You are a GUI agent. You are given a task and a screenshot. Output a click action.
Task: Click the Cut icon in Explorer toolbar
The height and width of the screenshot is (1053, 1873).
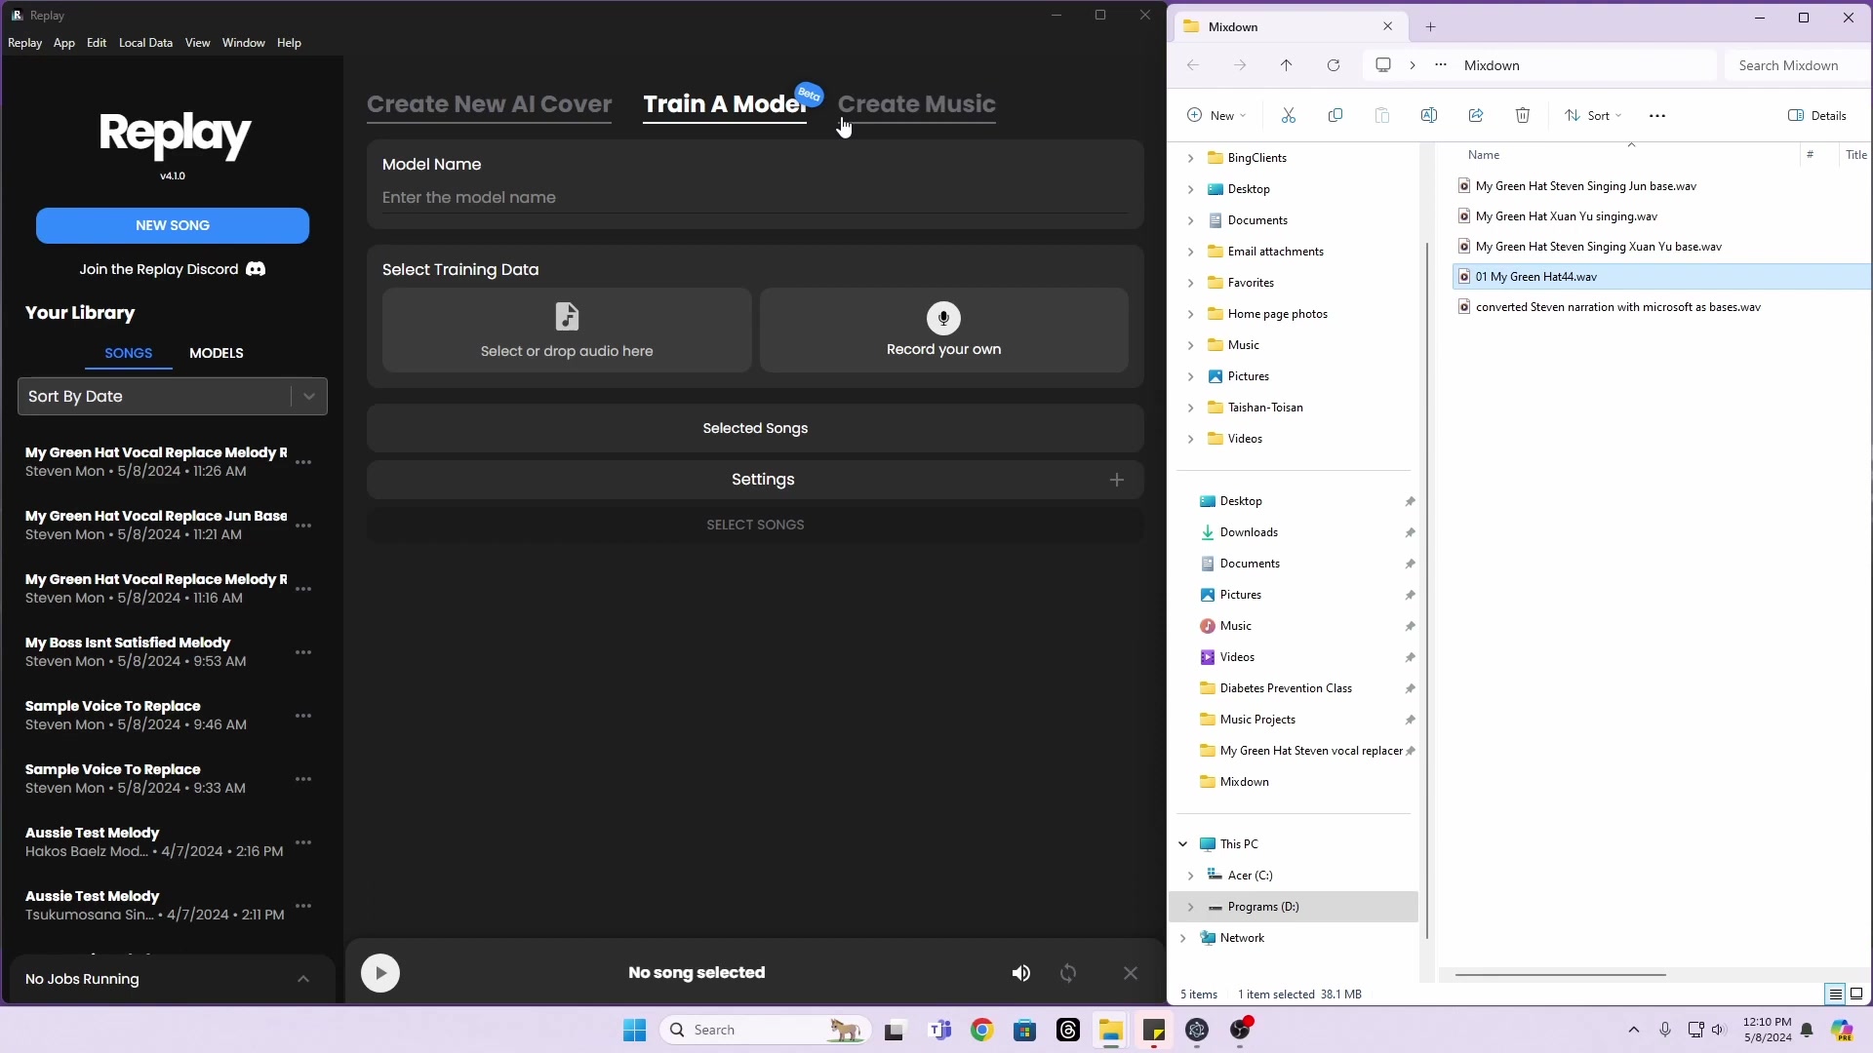click(1289, 115)
